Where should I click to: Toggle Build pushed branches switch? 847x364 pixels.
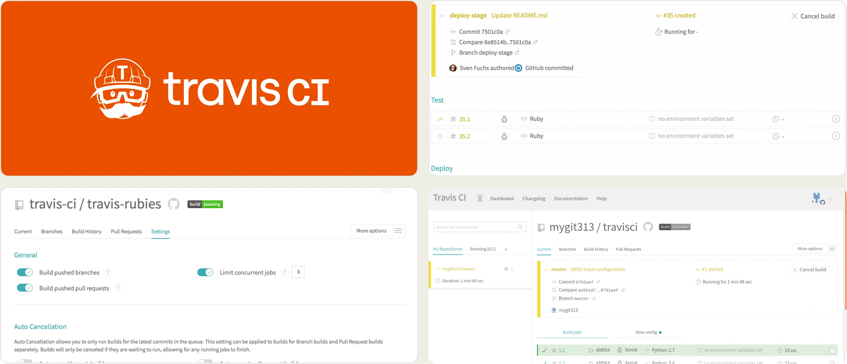pyautogui.click(x=25, y=272)
